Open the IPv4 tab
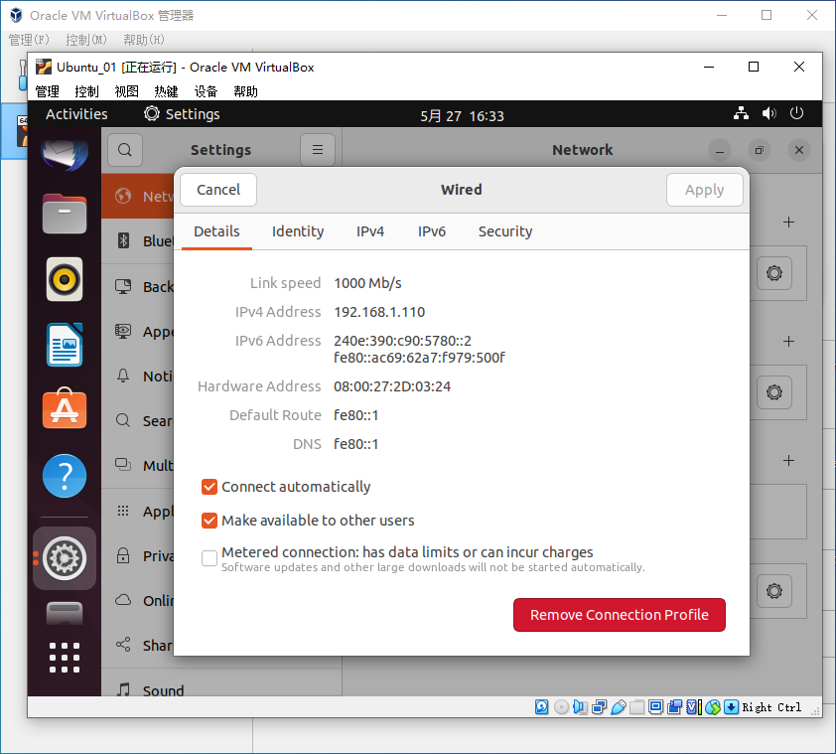 [x=370, y=231]
